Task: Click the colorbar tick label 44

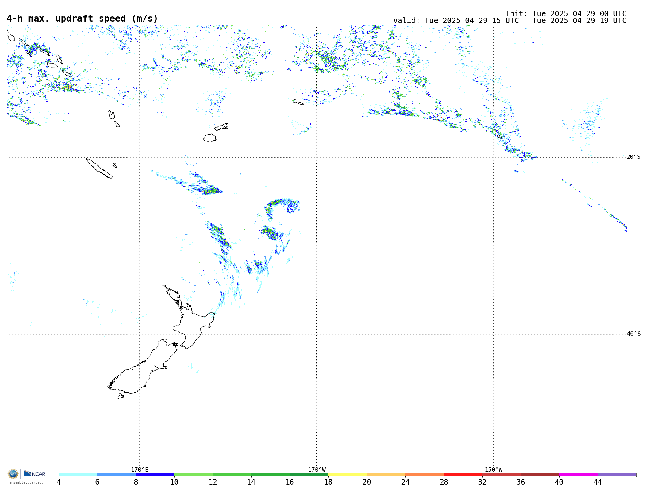Action: point(598,482)
